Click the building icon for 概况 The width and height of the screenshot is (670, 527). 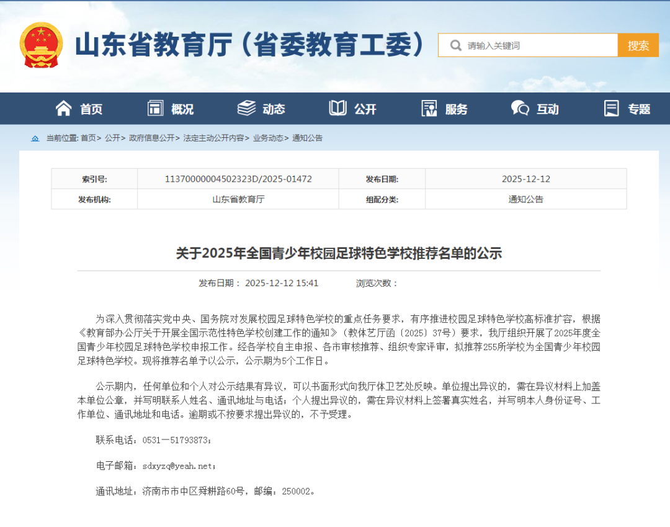tap(155, 109)
